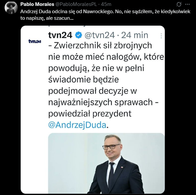Click the @tvn24 handle
Viewport: 196px width, 195px height.
click(x=100, y=35)
